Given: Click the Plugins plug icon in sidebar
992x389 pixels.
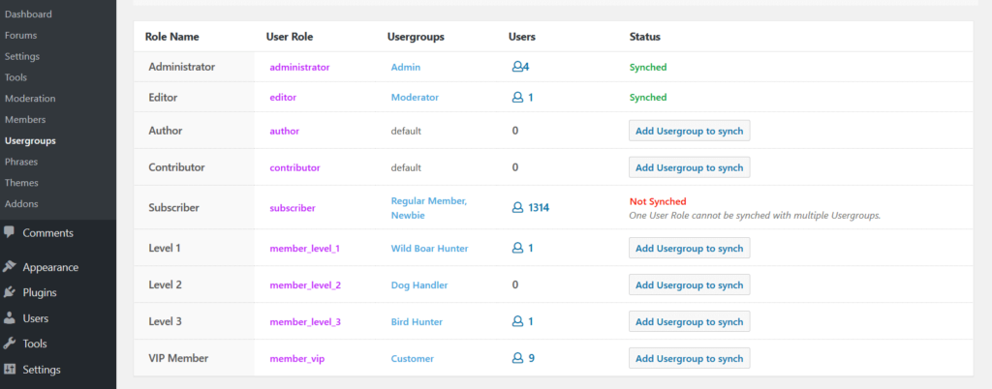Looking at the screenshot, I should click(10, 292).
